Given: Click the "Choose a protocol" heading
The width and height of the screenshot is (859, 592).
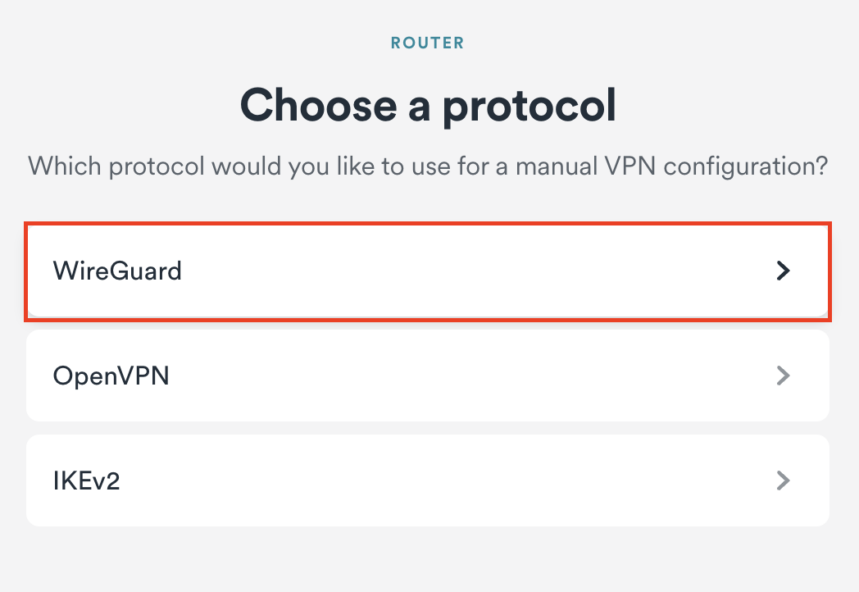Looking at the screenshot, I should [x=427, y=105].
